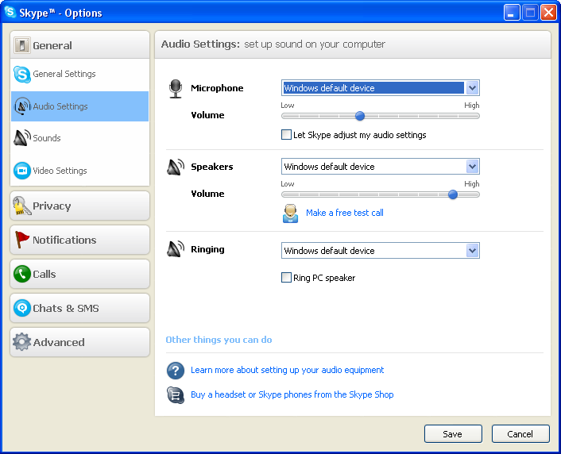
Task: Click the blue question mark help icon
Action: click(176, 371)
